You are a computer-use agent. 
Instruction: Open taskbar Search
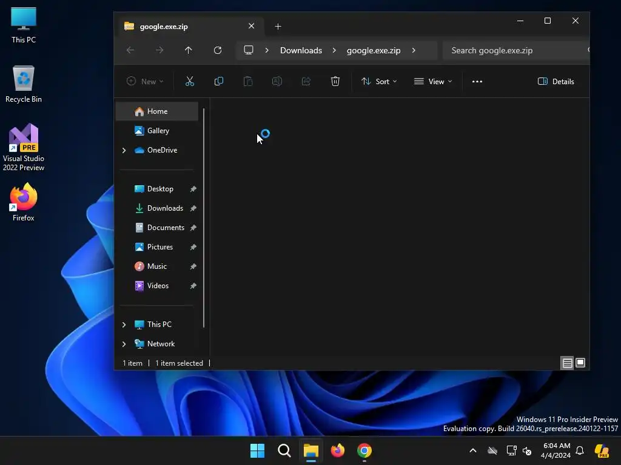coord(284,450)
